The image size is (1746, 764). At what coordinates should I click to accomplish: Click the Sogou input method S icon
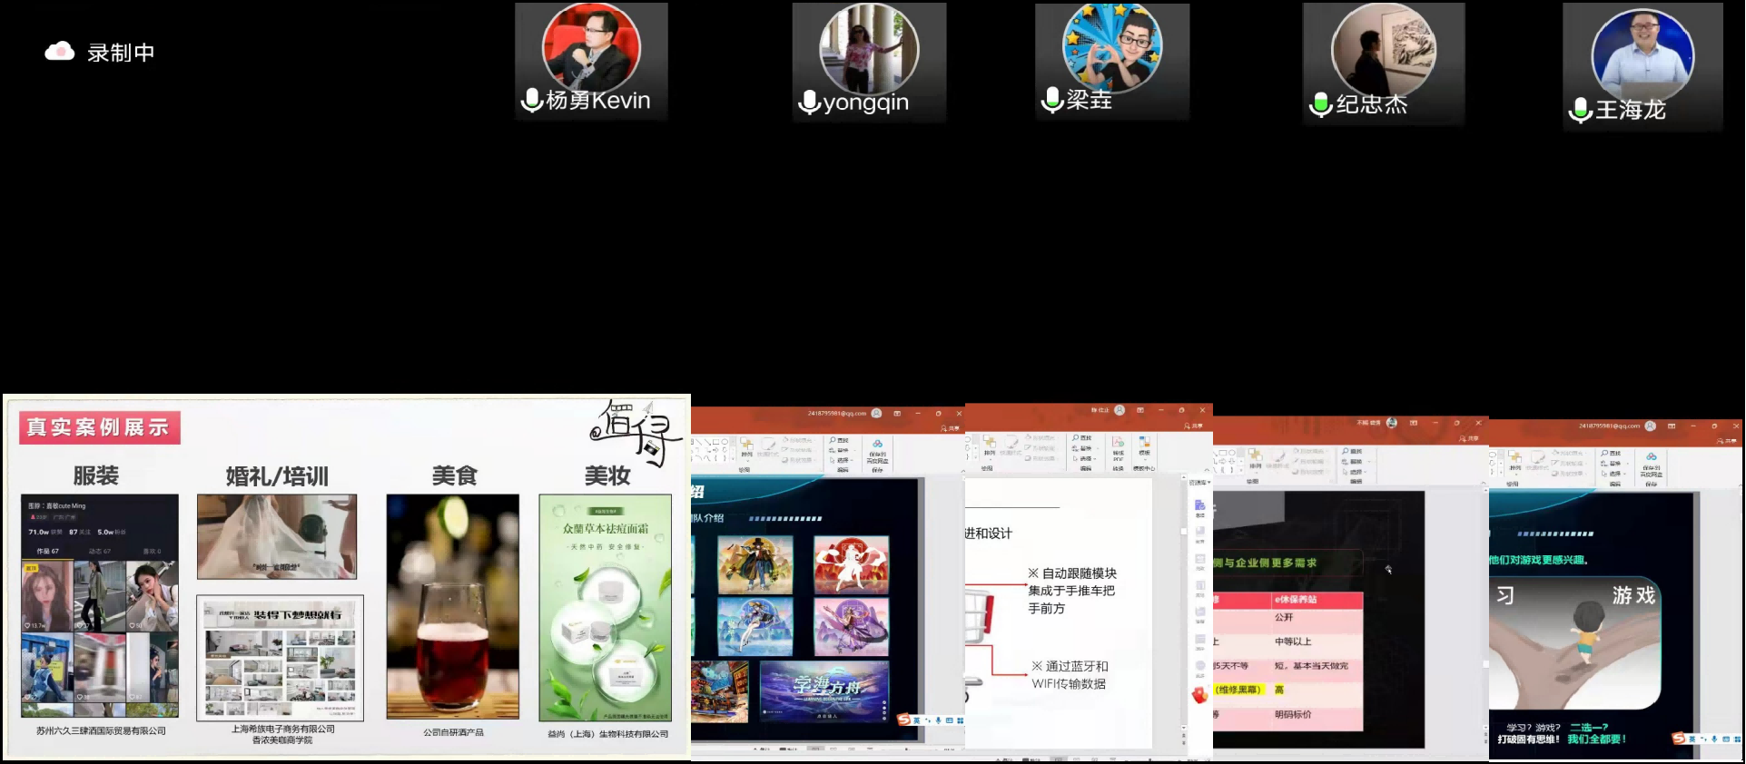pos(903,720)
